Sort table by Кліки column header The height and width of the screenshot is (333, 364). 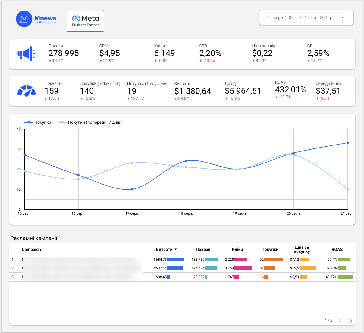237,249
